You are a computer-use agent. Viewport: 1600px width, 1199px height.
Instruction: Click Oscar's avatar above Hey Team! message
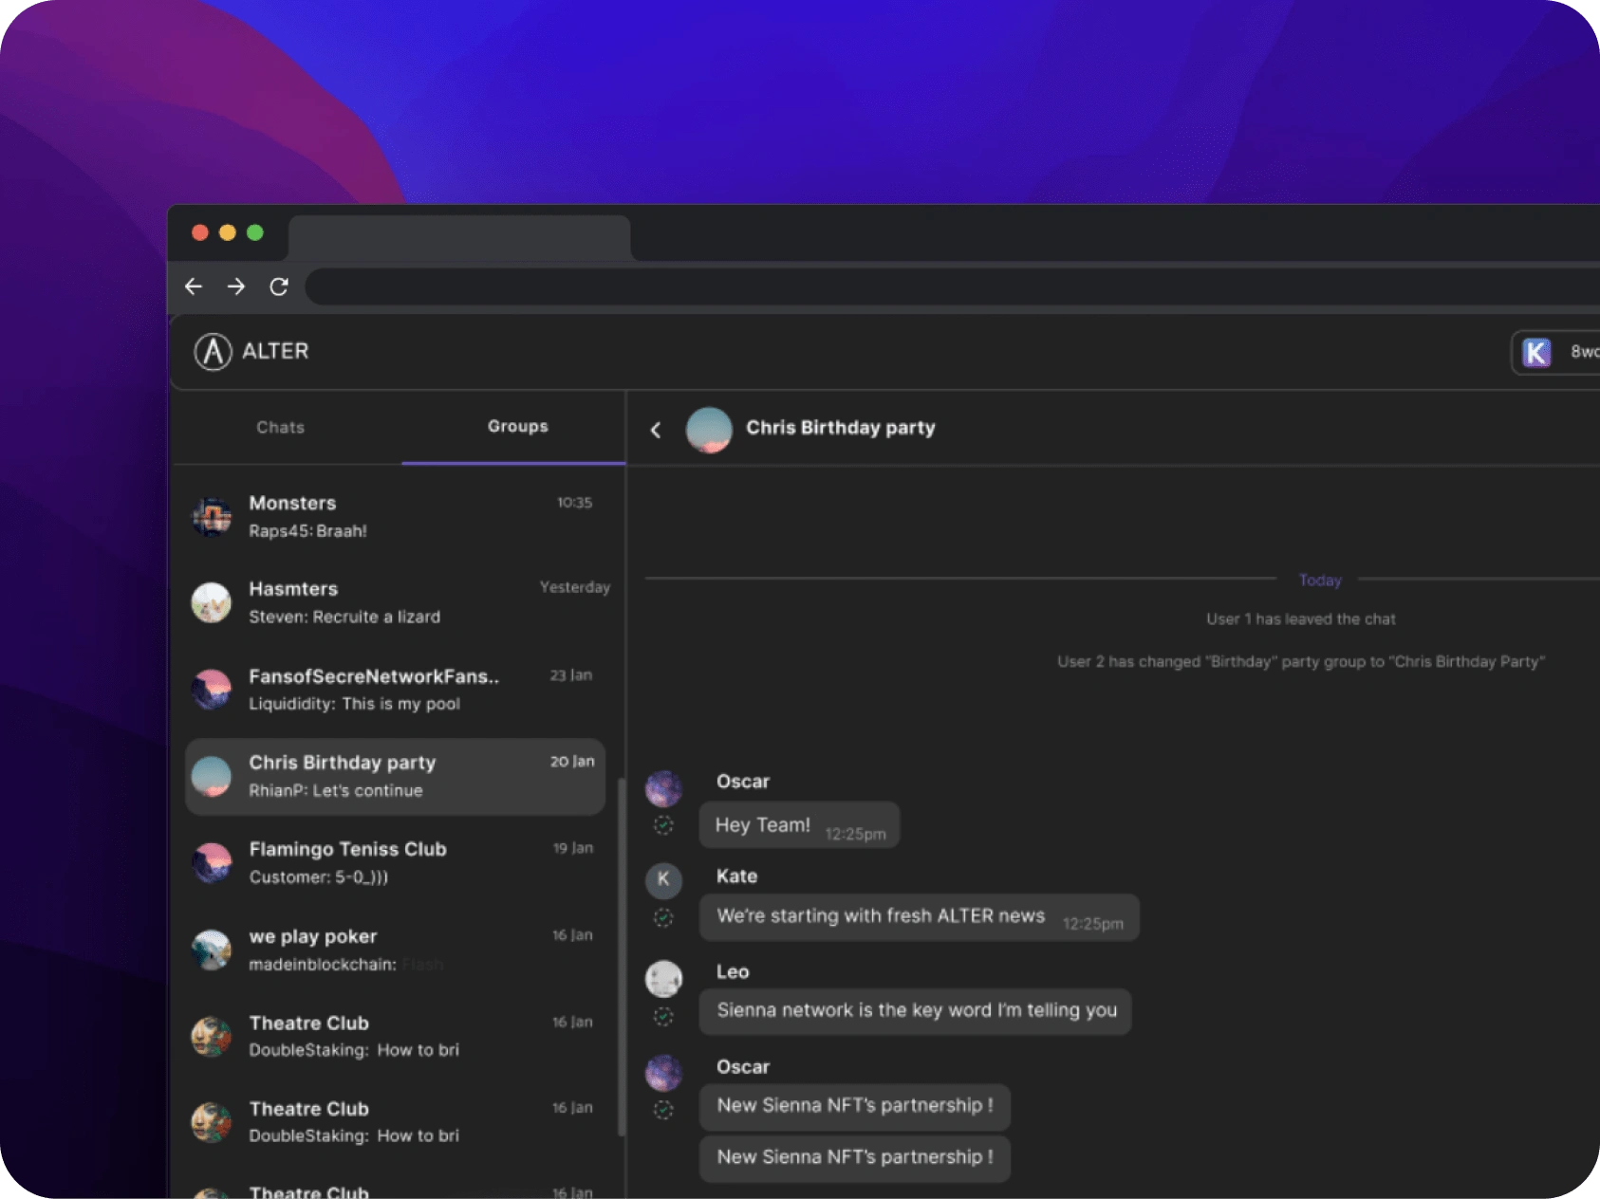coord(664,789)
